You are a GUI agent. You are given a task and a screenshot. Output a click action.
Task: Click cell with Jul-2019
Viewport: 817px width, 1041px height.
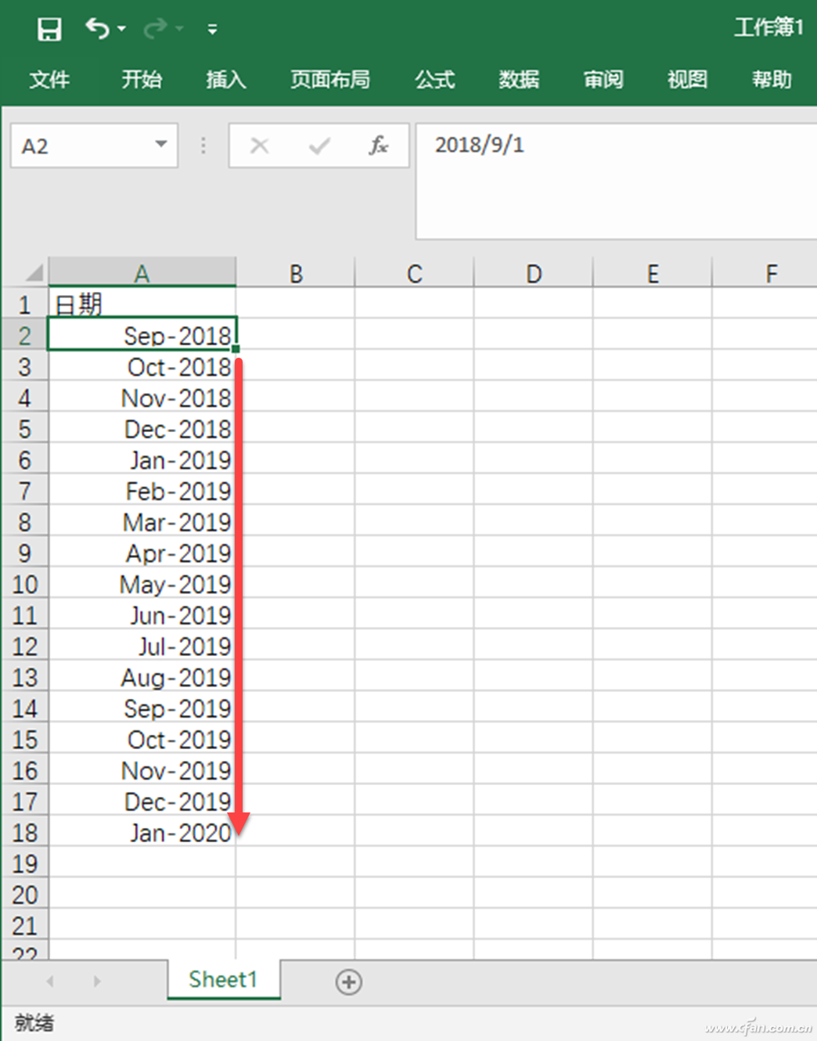point(142,646)
